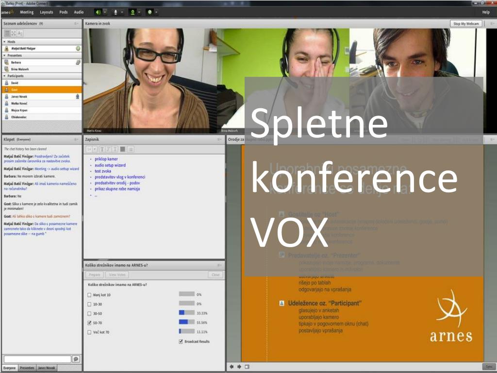
Task: Collapse the Hosts group
Action: pos(4,42)
